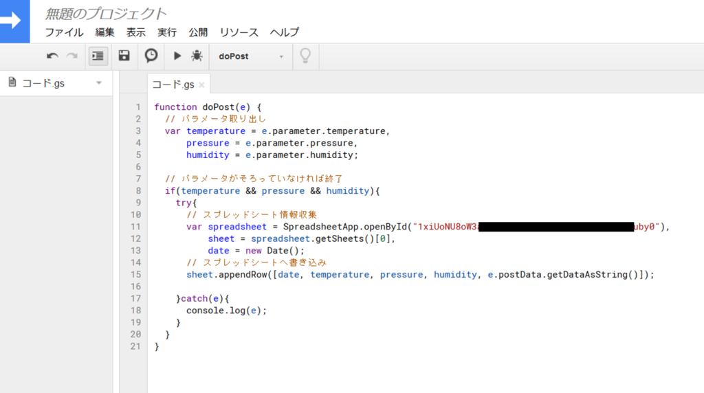Click the comment 'パラメータ取り出し' on line 2
The width and height of the screenshot is (704, 393).
tap(223, 119)
